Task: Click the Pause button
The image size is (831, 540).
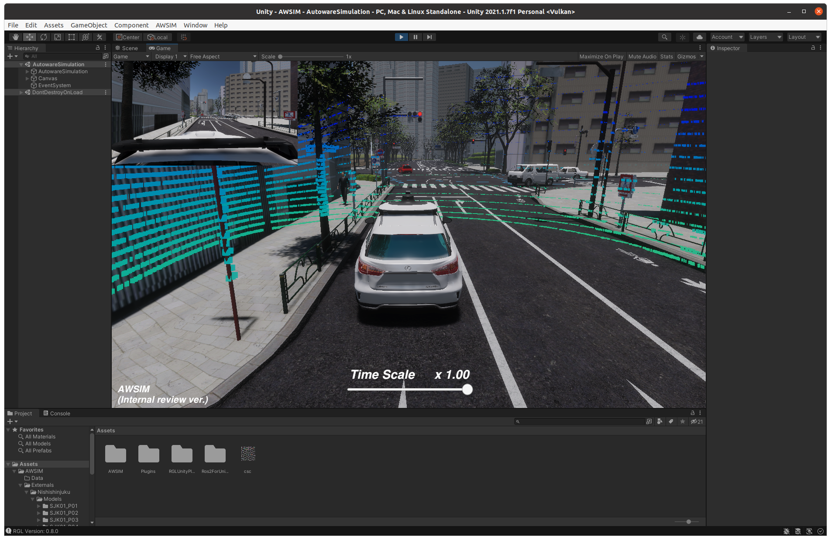Action: 415,37
